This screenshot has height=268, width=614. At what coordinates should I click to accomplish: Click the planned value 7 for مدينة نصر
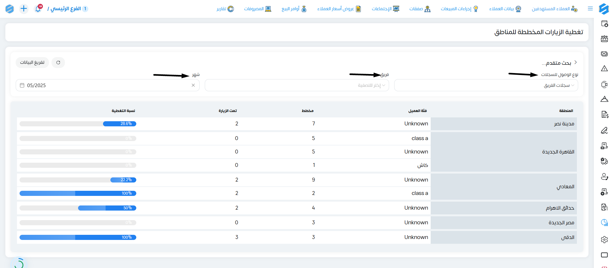(x=314, y=124)
